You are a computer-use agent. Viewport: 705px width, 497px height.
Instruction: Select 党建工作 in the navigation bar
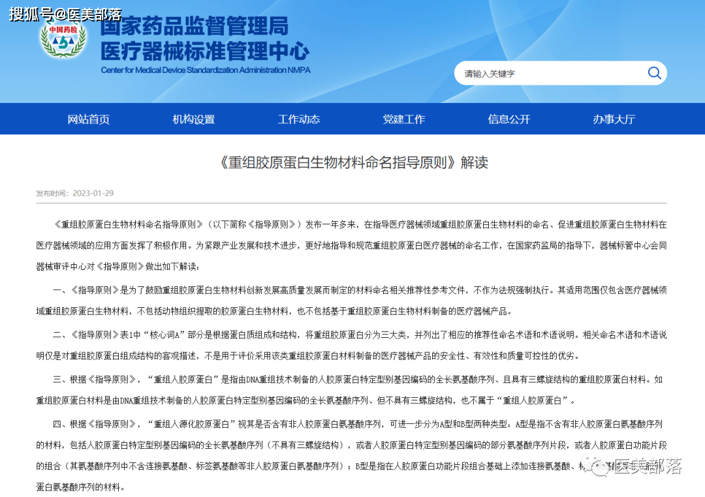click(x=403, y=119)
